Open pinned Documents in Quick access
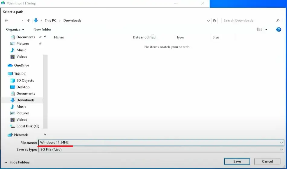The width and height of the screenshot is (287, 169). tap(26, 37)
